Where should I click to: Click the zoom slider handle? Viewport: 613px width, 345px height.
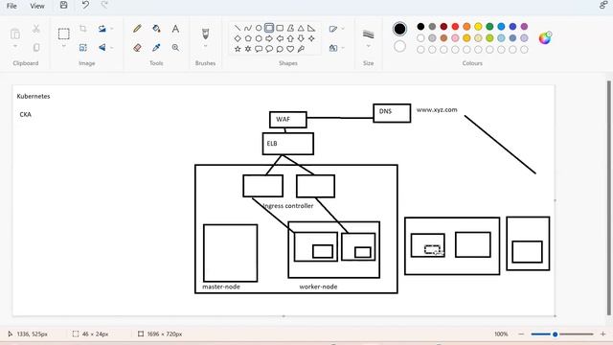click(555, 334)
